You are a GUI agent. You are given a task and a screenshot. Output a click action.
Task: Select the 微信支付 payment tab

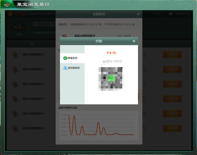tap(72, 58)
